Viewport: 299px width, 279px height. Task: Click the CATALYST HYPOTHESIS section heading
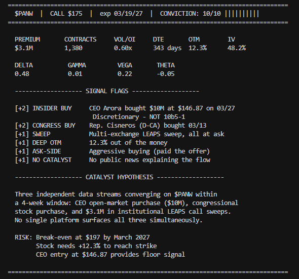(120, 177)
